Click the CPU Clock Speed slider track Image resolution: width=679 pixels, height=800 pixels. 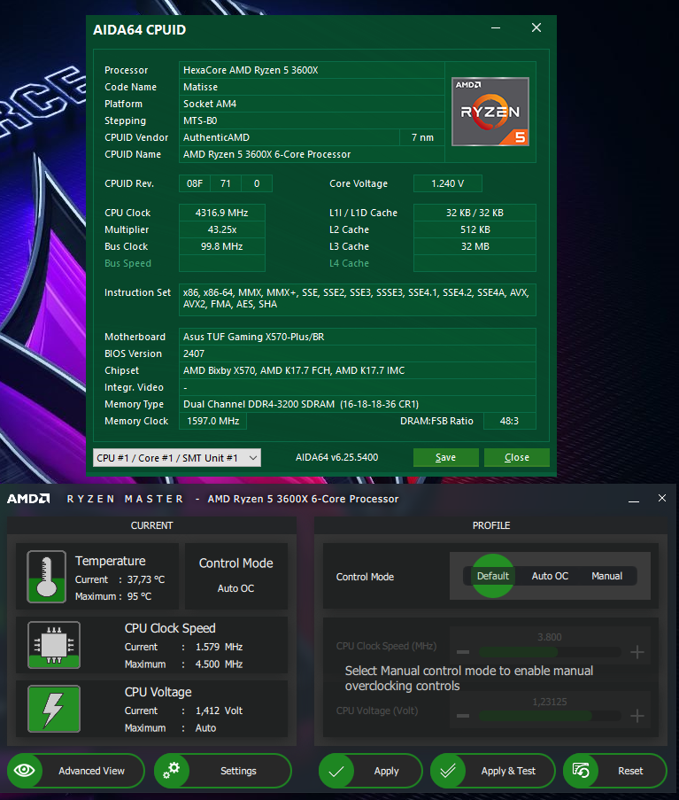[550, 651]
